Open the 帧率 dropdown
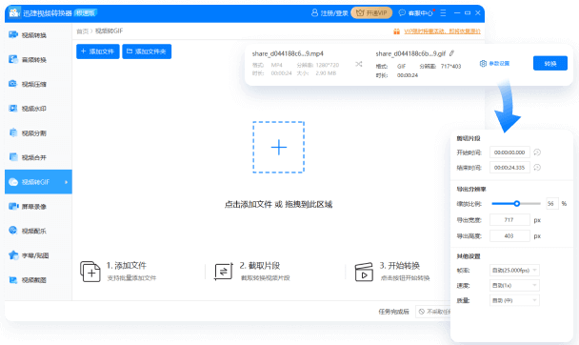Viewport: 579px width, 345px height. click(x=514, y=271)
